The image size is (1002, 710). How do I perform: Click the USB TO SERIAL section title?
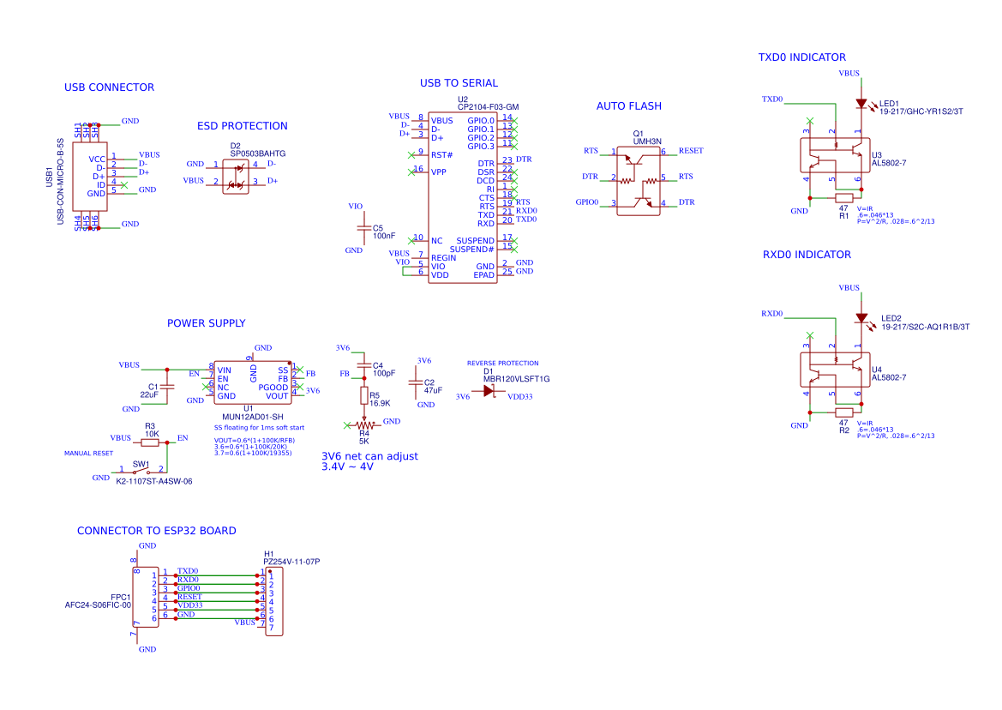point(459,83)
